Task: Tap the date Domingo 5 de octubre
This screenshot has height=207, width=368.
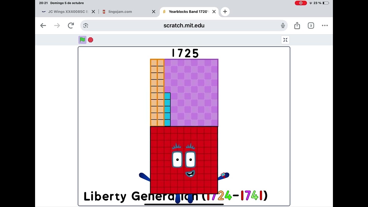Action: pyautogui.click(x=67, y=3)
